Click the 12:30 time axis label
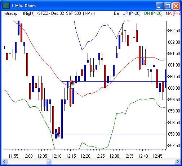Image resolution: width=182 pixels, height=166 pixels. click(x=114, y=156)
